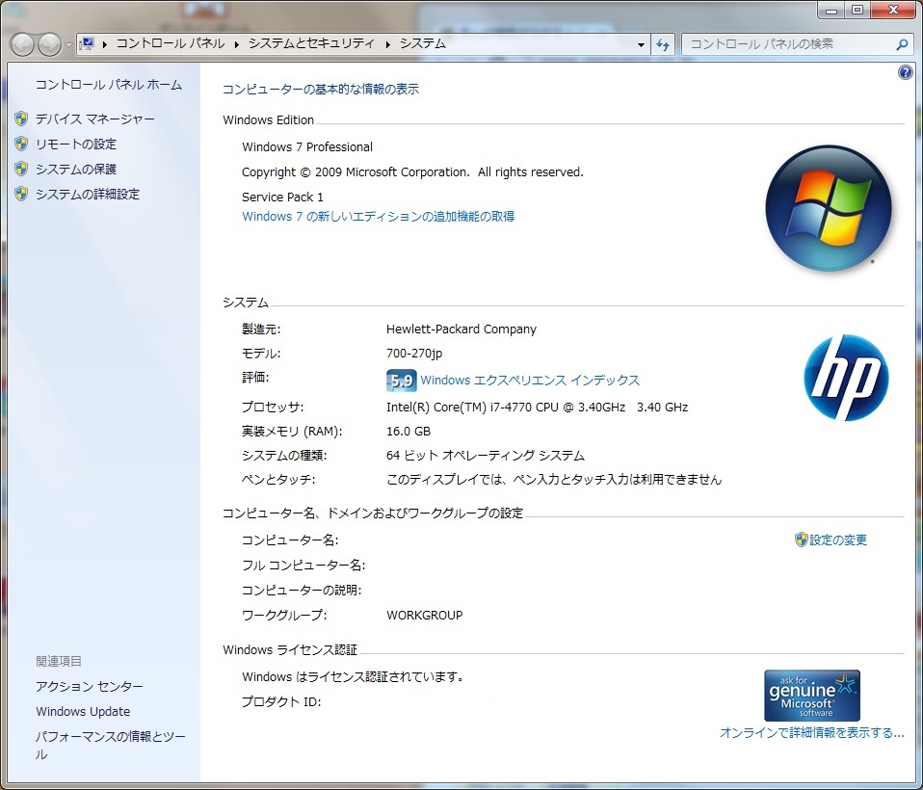Expand the arrow after システムとセキュリティ breadcrumb
The image size is (923, 790).
tap(389, 44)
